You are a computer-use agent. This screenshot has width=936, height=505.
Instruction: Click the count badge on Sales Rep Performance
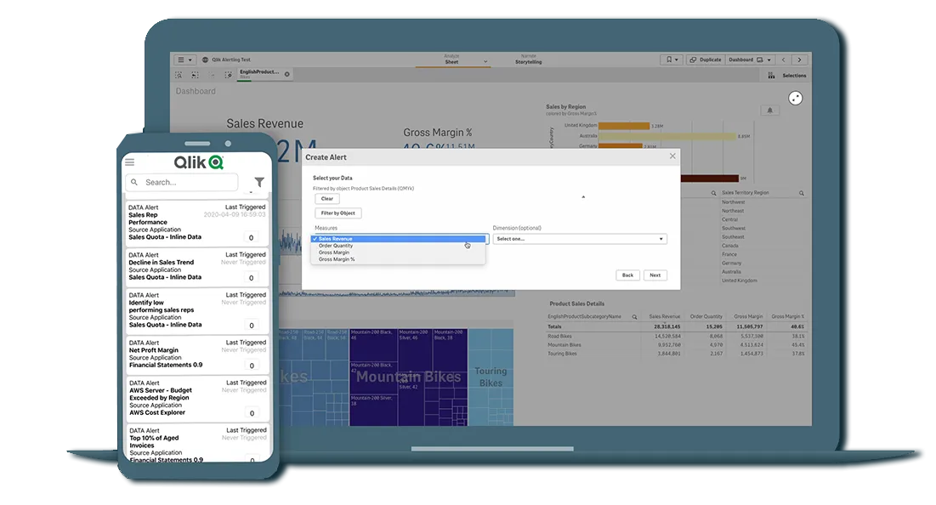[252, 237]
